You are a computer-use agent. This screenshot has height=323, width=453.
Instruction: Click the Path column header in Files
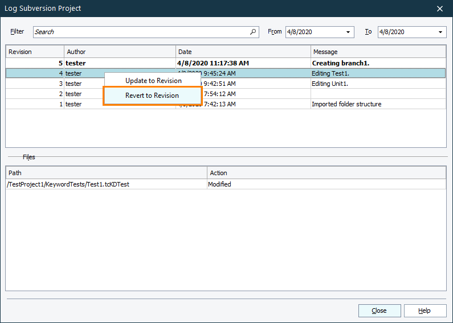pos(106,173)
